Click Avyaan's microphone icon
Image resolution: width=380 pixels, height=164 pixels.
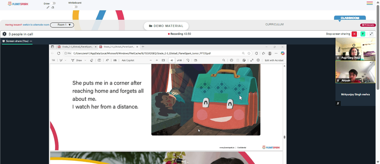tap(338, 80)
